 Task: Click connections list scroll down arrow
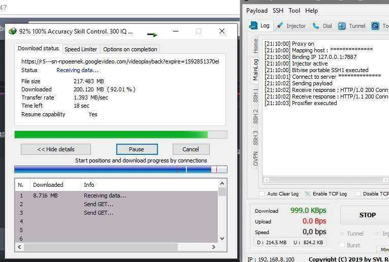[222, 239]
